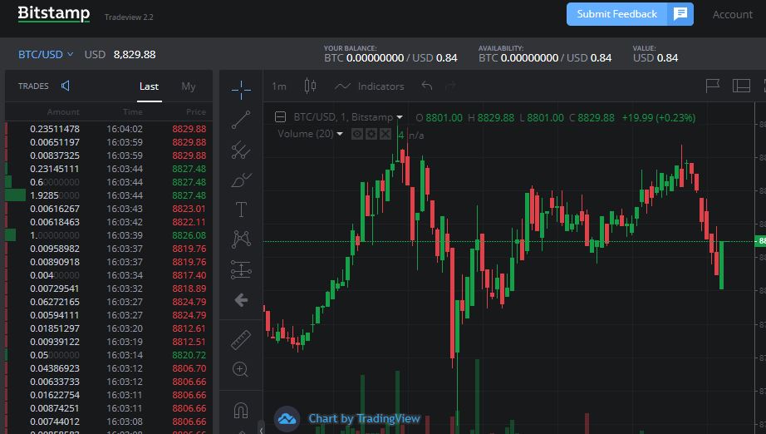Click the Bitstamp logo
Screen dimensions: 766x434
tap(54, 13)
